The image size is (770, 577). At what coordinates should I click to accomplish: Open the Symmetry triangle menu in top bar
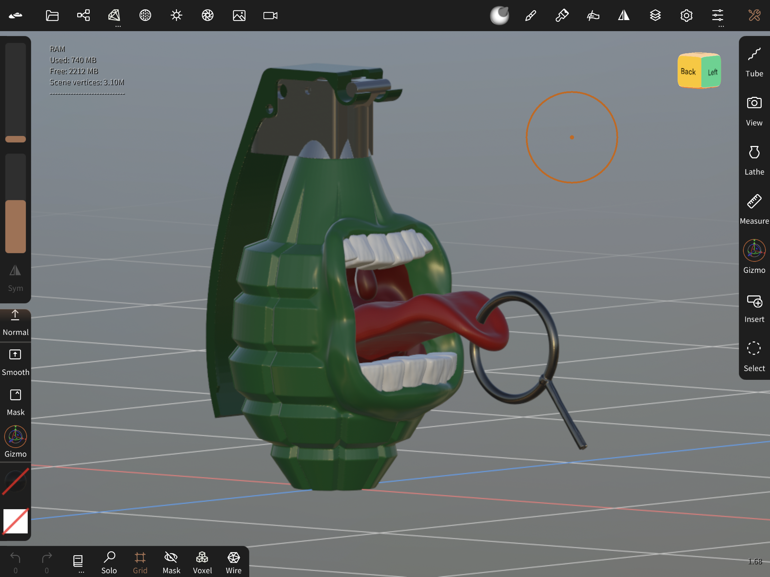[624, 15]
